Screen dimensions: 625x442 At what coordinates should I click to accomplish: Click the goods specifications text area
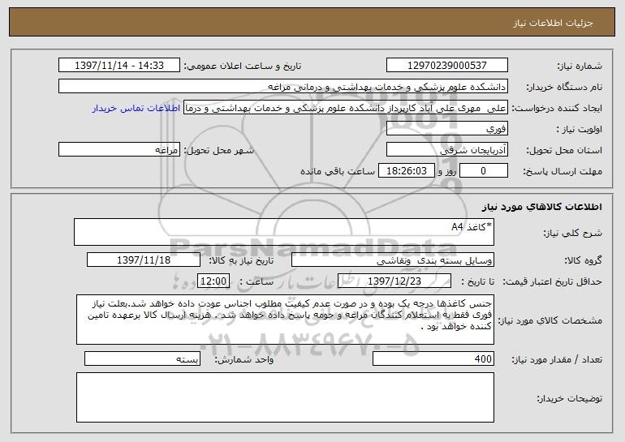pyautogui.click(x=285, y=320)
